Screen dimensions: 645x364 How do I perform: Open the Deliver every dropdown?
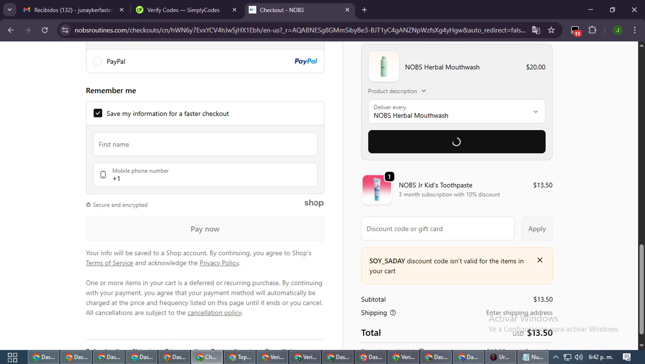click(457, 112)
